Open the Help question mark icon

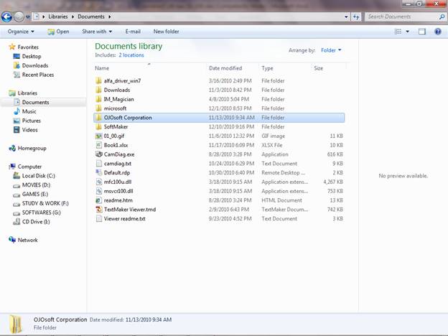pyautogui.click(x=438, y=32)
